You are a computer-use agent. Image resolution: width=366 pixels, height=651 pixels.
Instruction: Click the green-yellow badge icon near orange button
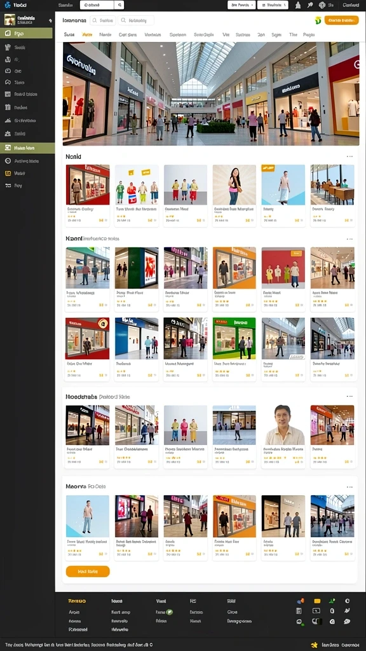click(x=318, y=20)
